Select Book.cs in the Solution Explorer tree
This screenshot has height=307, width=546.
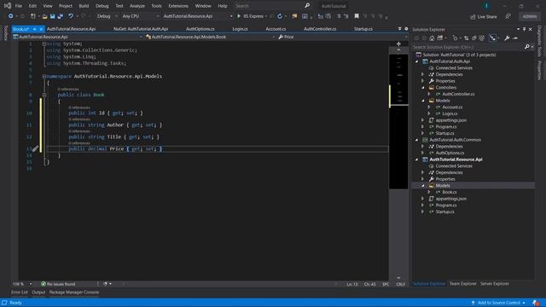tap(450, 192)
